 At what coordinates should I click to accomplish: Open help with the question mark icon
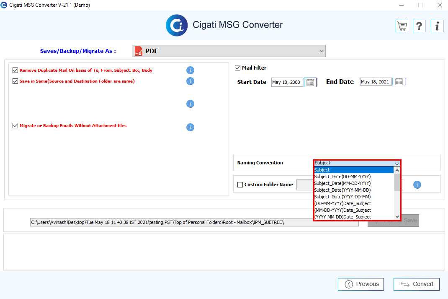coord(419,26)
